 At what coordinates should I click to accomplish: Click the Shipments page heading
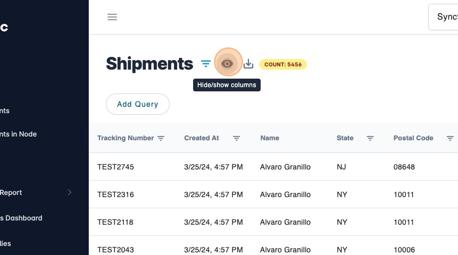tap(149, 64)
